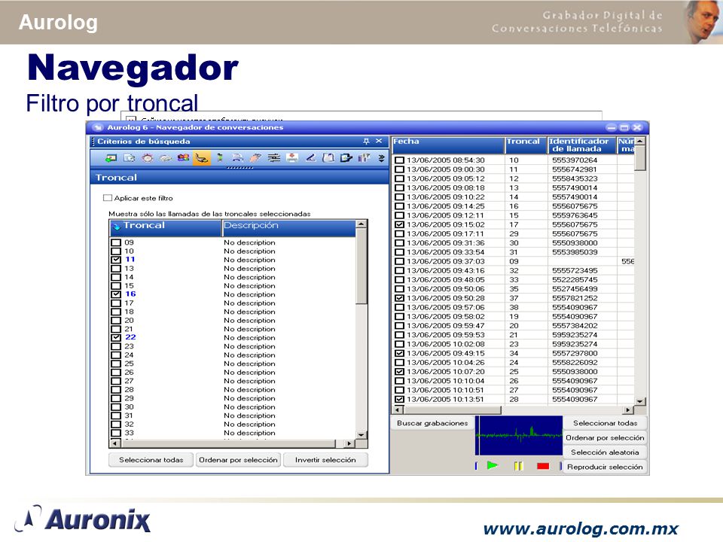The height and width of the screenshot is (542, 723).
Task: Click the trunk list vertical scrollbar thumb
Action: point(361,266)
